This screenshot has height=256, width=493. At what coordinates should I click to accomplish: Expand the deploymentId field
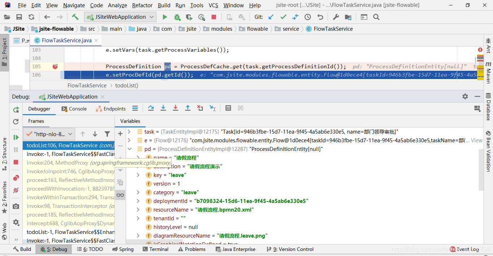coord(138,201)
